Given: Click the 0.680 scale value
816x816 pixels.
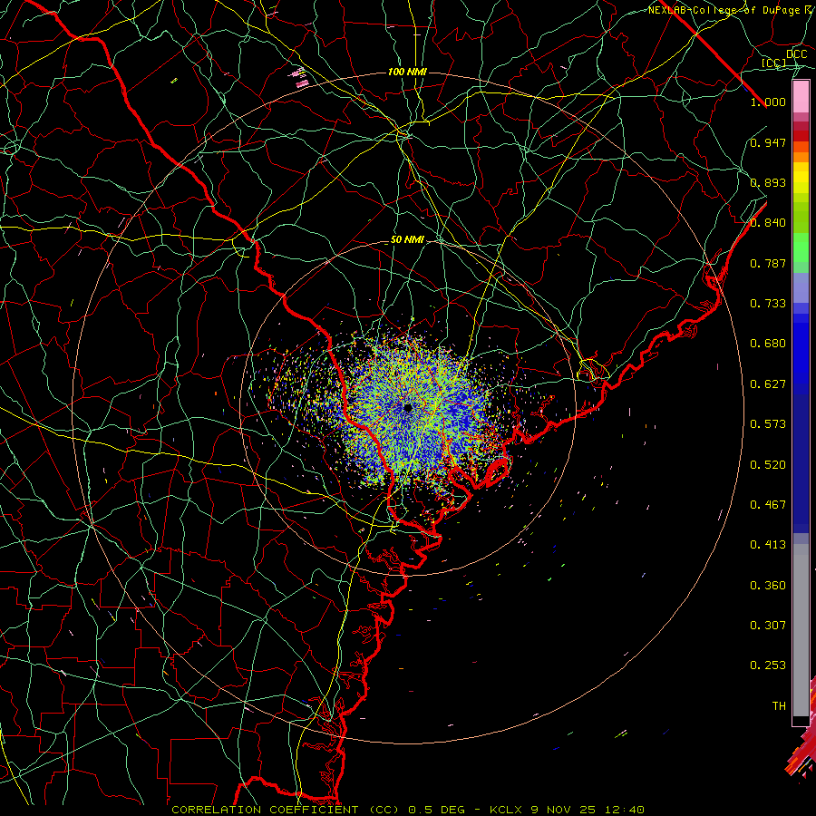Looking at the screenshot, I should 768,344.
